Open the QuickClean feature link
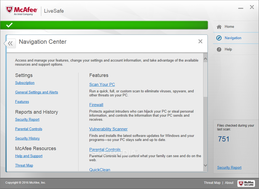This screenshot has height=189, width=259. click(100, 170)
